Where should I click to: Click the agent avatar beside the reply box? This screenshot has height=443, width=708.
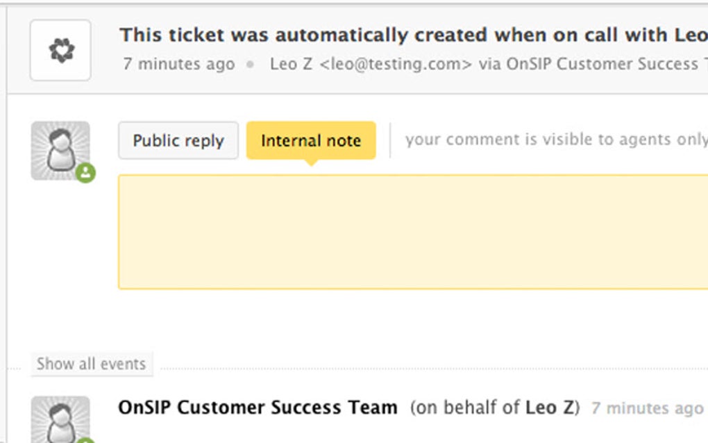click(60, 151)
